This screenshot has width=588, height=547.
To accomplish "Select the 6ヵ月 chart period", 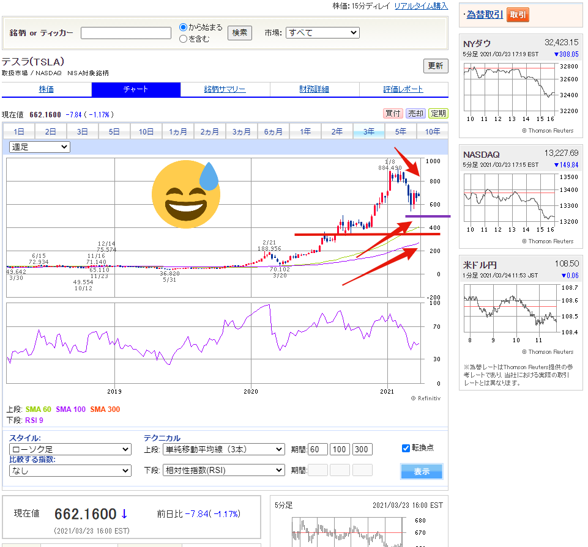I will (274, 131).
